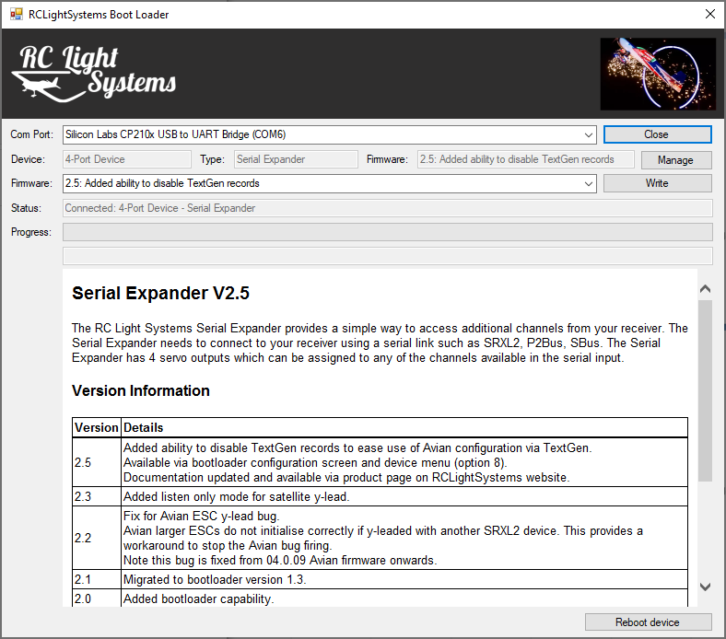This screenshot has width=726, height=639.
Task: Click the Type field showing Serial Expander
Action: (296, 159)
